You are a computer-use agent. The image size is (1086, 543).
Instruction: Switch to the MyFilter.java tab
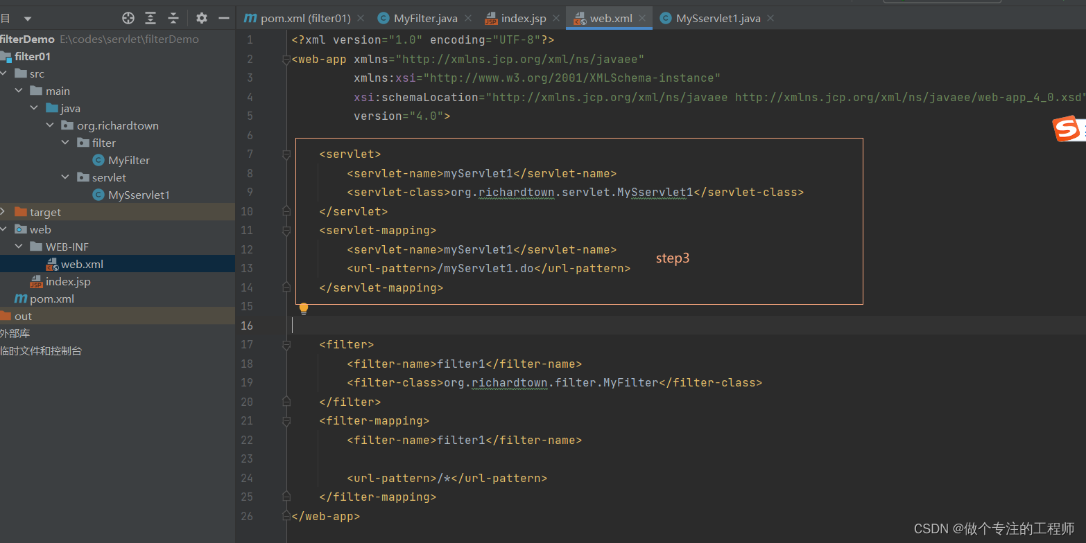(x=424, y=19)
